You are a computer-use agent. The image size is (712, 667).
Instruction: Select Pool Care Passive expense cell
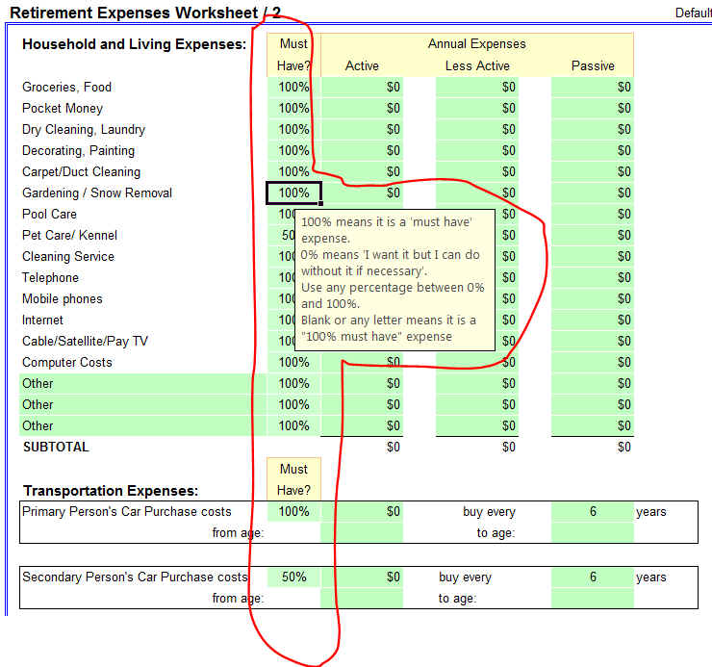click(x=592, y=214)
